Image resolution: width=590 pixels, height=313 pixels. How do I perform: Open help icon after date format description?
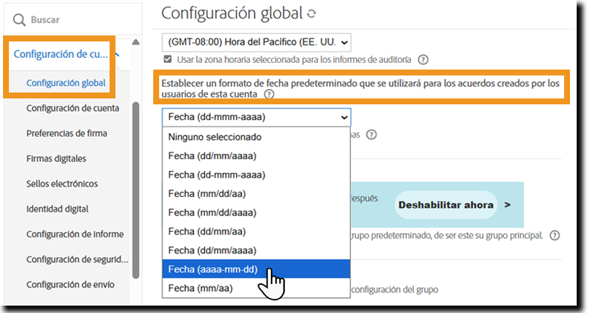pos(269,95)
